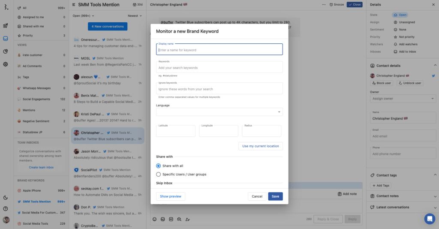Image resolution: width=439 pixels, height=229 pixels.
Task: Click the emoji picker icon in reply bar
Action: (154, 219)
